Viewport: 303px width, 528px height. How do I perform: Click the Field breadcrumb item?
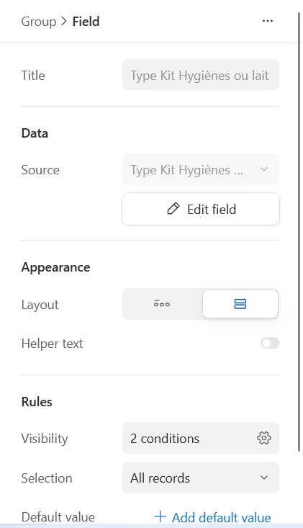86,21
